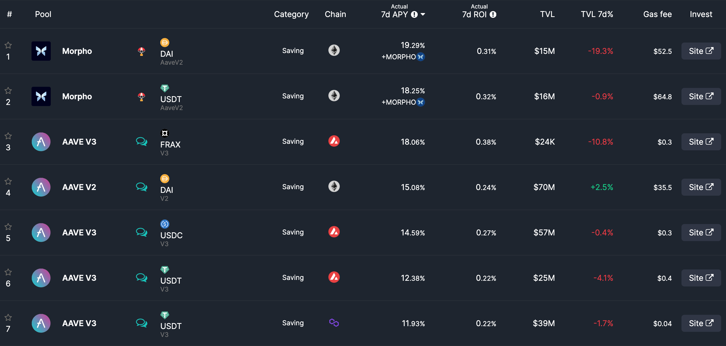This screenshot has width=726, height=346.
Task: Click the AAVE logo in the USDC row
Action: tap(41, 233)
